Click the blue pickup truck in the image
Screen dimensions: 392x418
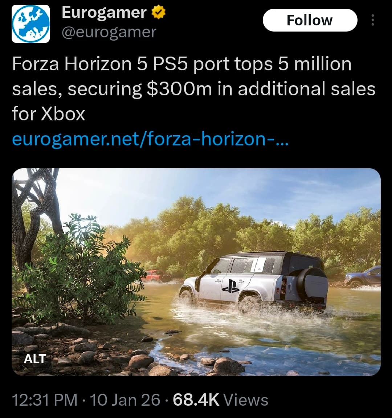pyautogui.click(x=363, y=277)
